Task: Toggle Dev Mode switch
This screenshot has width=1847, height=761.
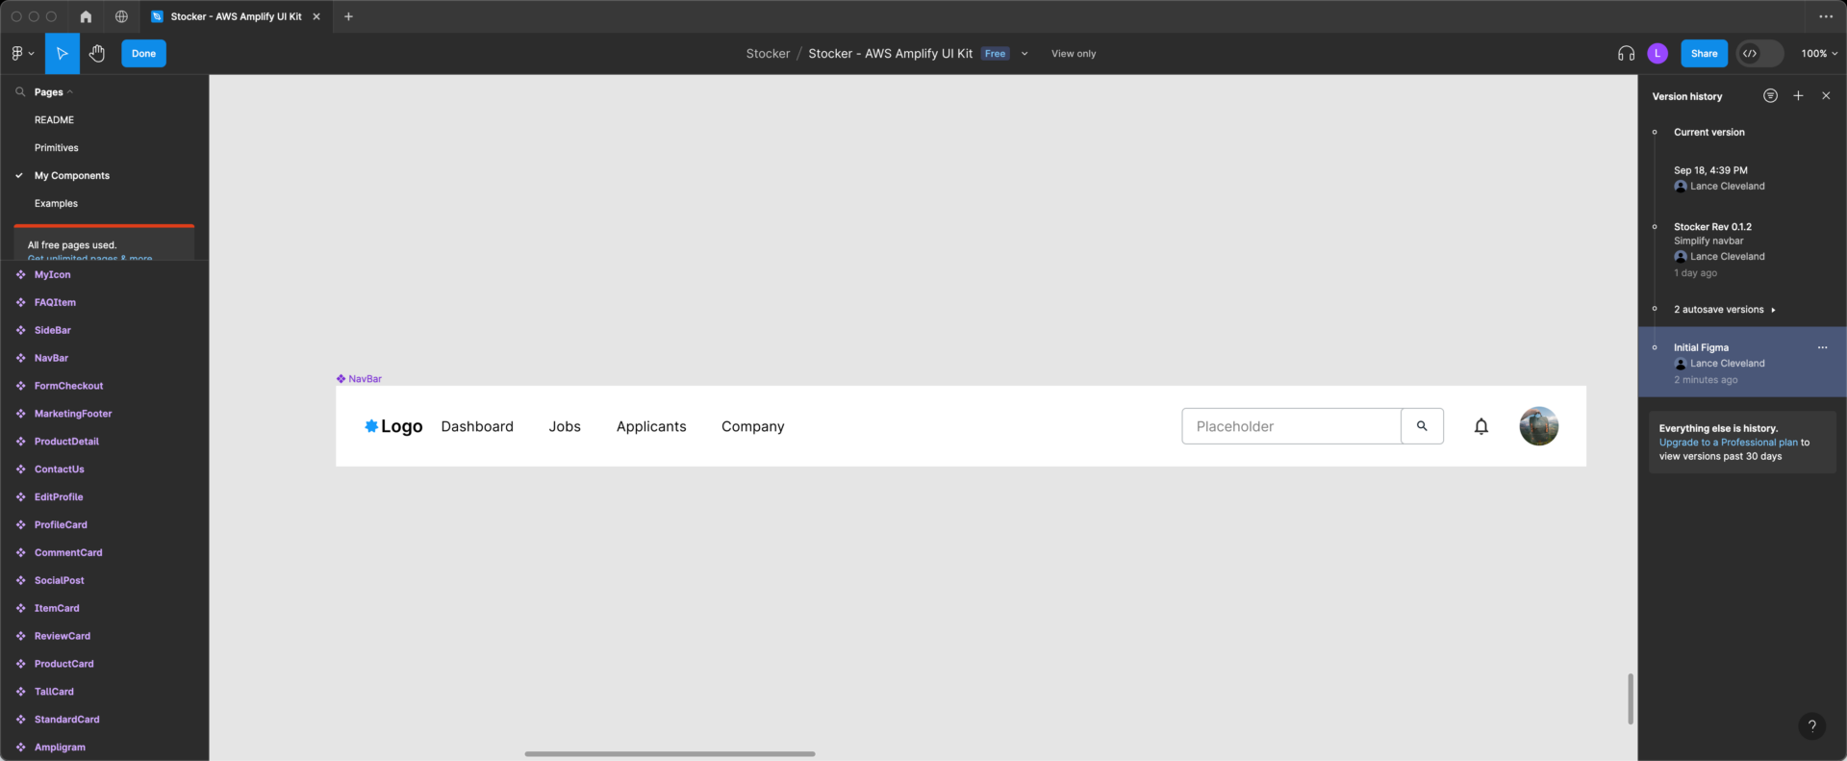Action: pyautogui.click(x=1759, y=54)
